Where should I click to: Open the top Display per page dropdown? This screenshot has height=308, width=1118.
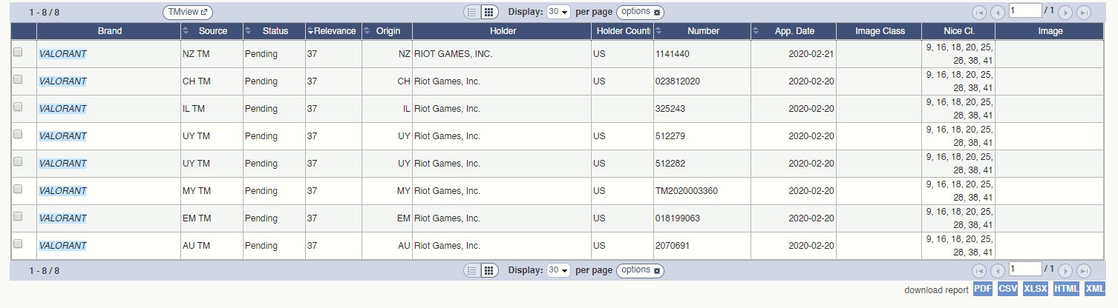pos(558,12)
